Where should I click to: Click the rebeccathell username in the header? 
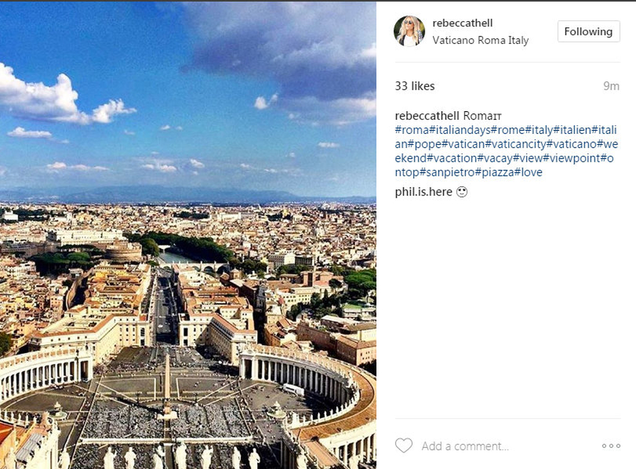[x=462, y=23]
